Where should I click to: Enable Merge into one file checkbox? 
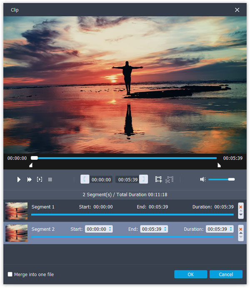(10, 274)
